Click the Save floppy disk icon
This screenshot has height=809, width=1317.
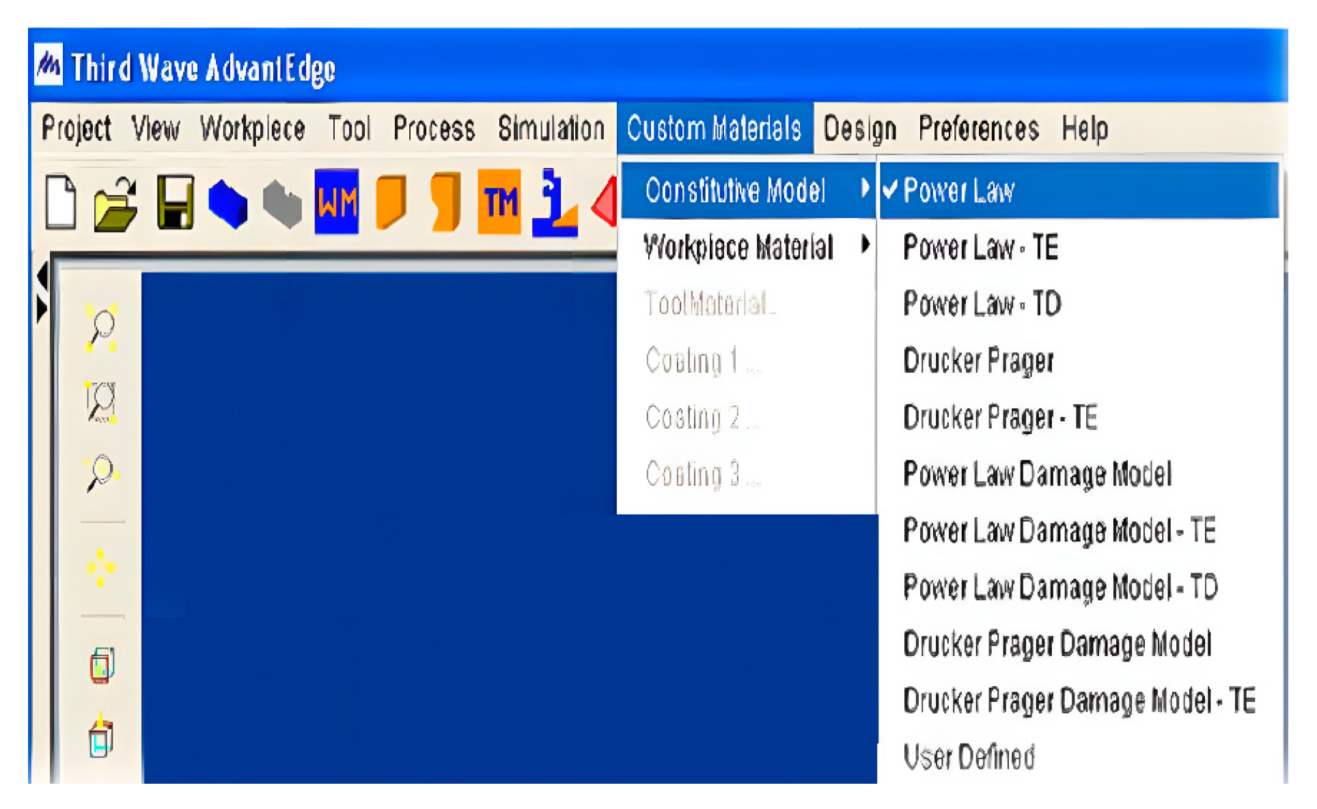pos(175,202)
